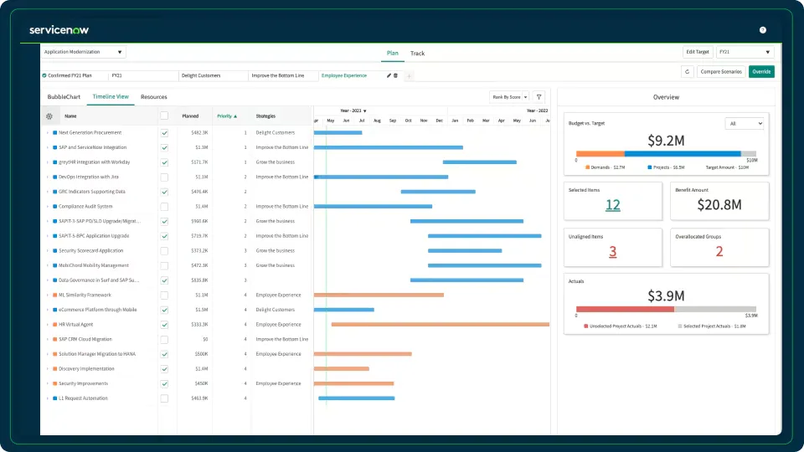The width and height of the screenshot is (804, 452).
Task: Open the Application Modernization dropdown
Action: tap(83, 52)
